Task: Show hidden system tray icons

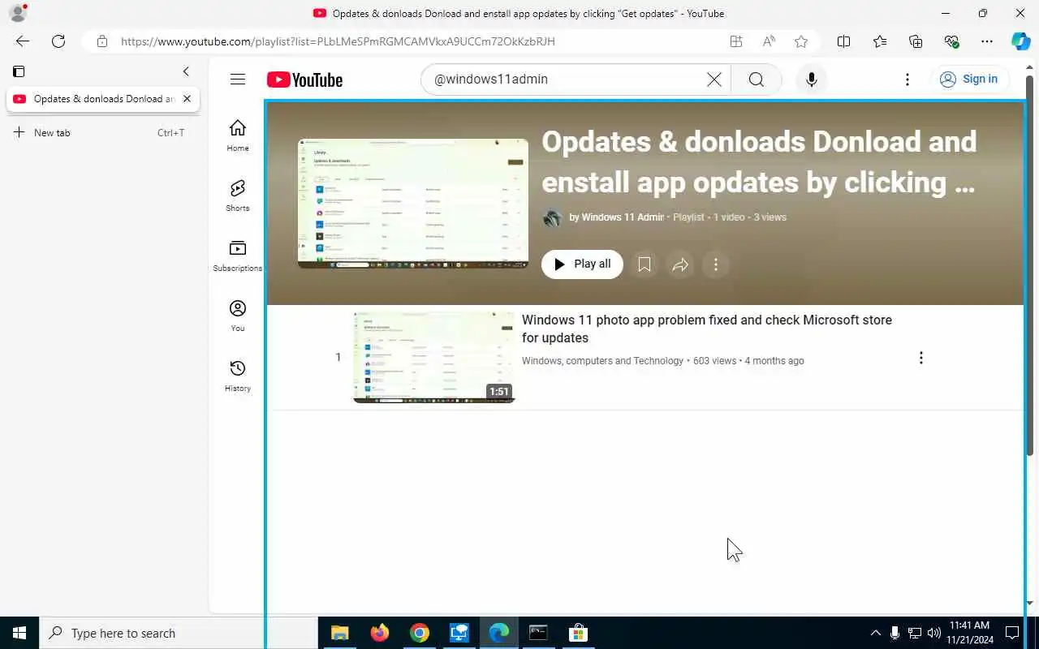Action: 875,633
